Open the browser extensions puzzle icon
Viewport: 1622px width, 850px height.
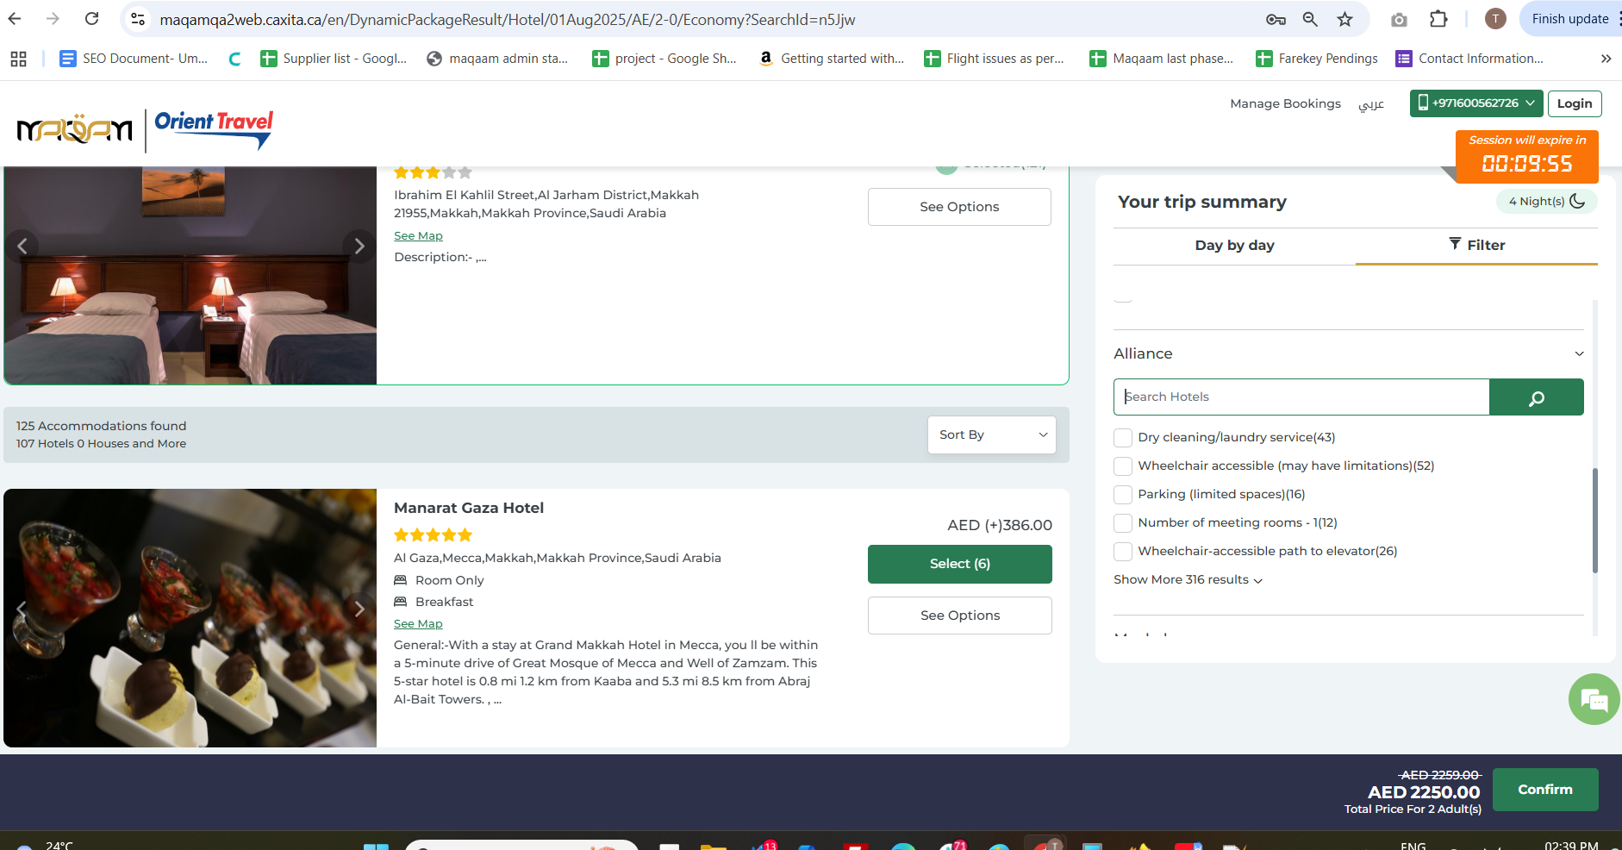pos(1438,19)
